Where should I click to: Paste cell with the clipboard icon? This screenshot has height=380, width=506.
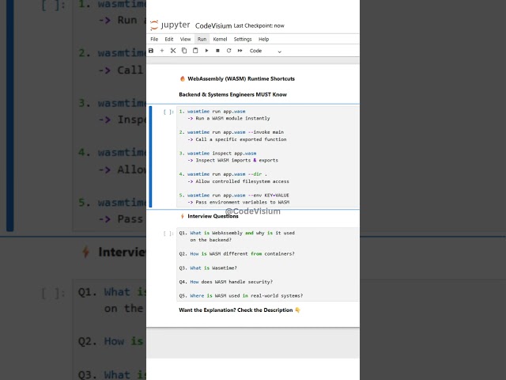[x=195, y=51]
